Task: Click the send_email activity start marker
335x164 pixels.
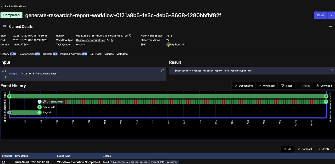Action: point(40,102)
